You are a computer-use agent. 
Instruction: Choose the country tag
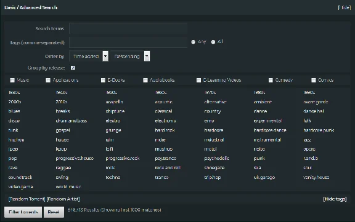pos(213,111)
